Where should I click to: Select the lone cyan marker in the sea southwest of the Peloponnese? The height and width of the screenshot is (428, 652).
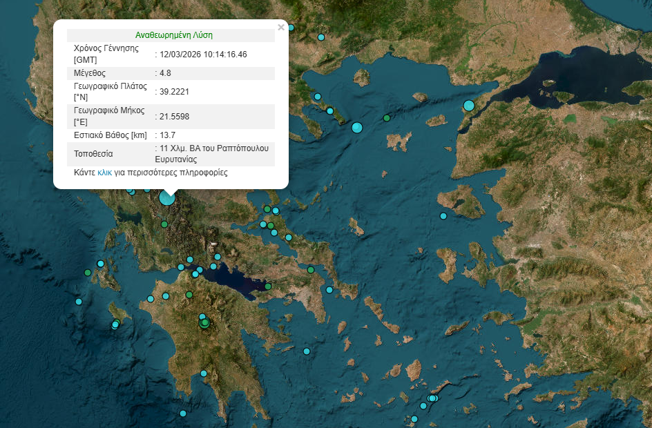point(183,414)
